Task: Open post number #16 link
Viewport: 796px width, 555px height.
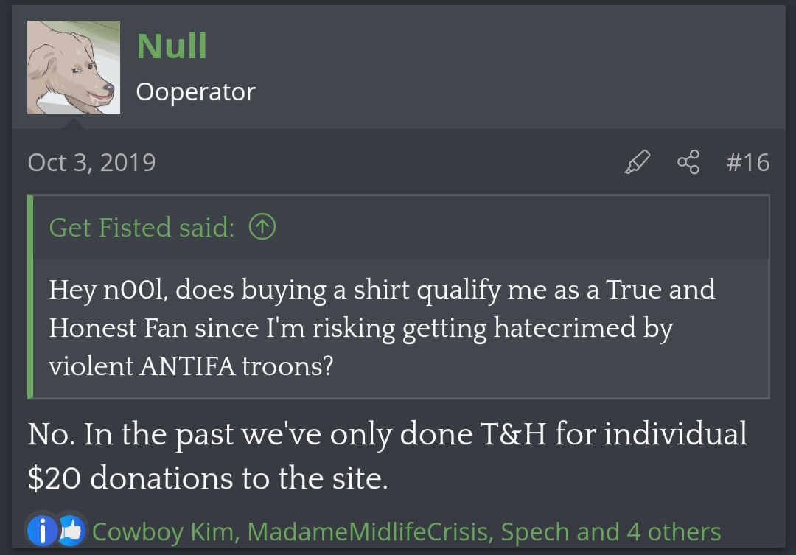Action: pos(747,162)
